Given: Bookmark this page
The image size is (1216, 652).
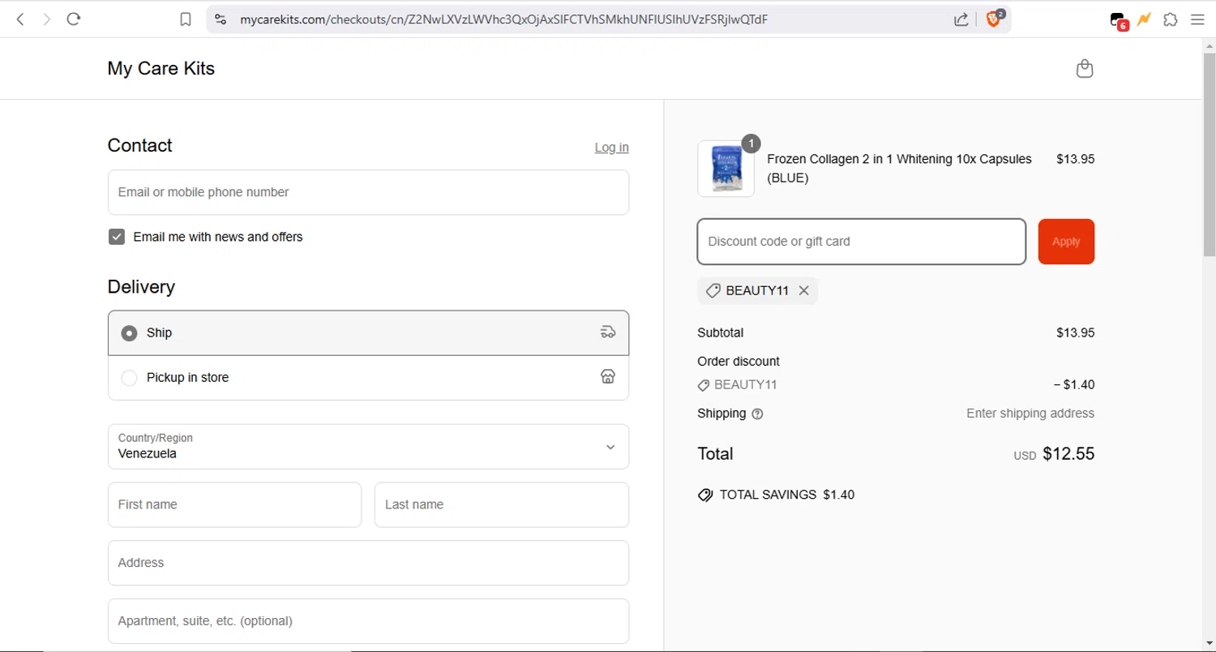Looking at the screenshot, I should (x=186, y=19).
